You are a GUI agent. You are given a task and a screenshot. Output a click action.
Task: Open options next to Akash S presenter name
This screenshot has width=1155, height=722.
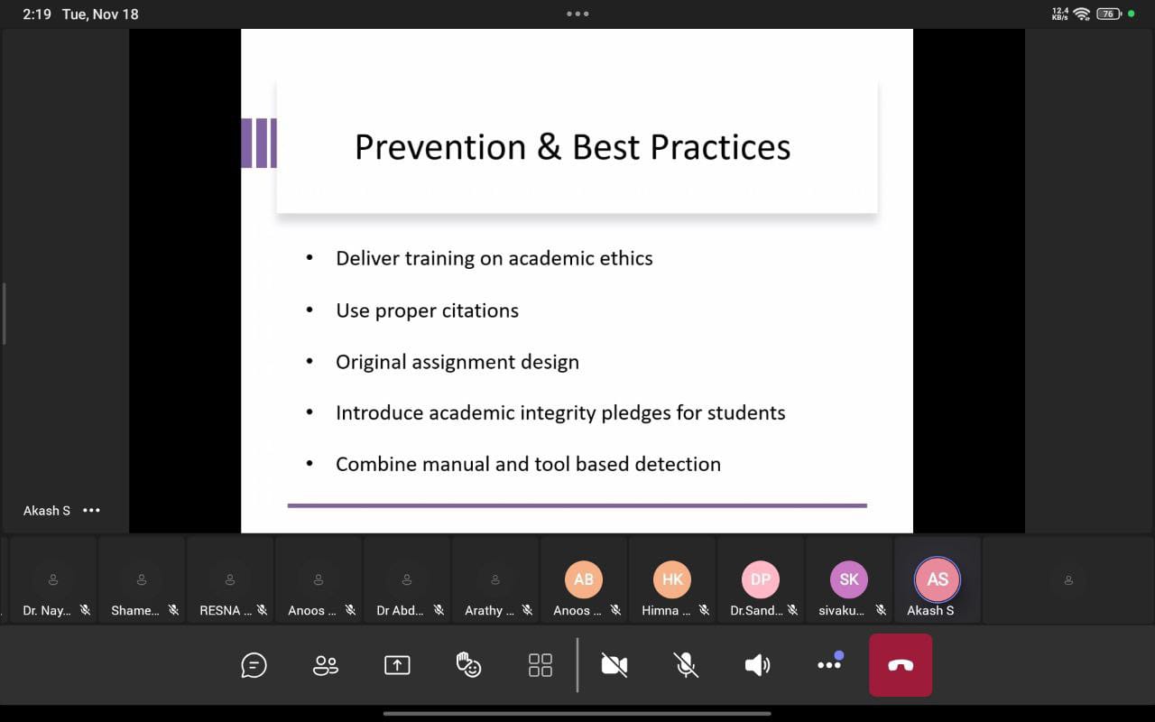[91, 510]
